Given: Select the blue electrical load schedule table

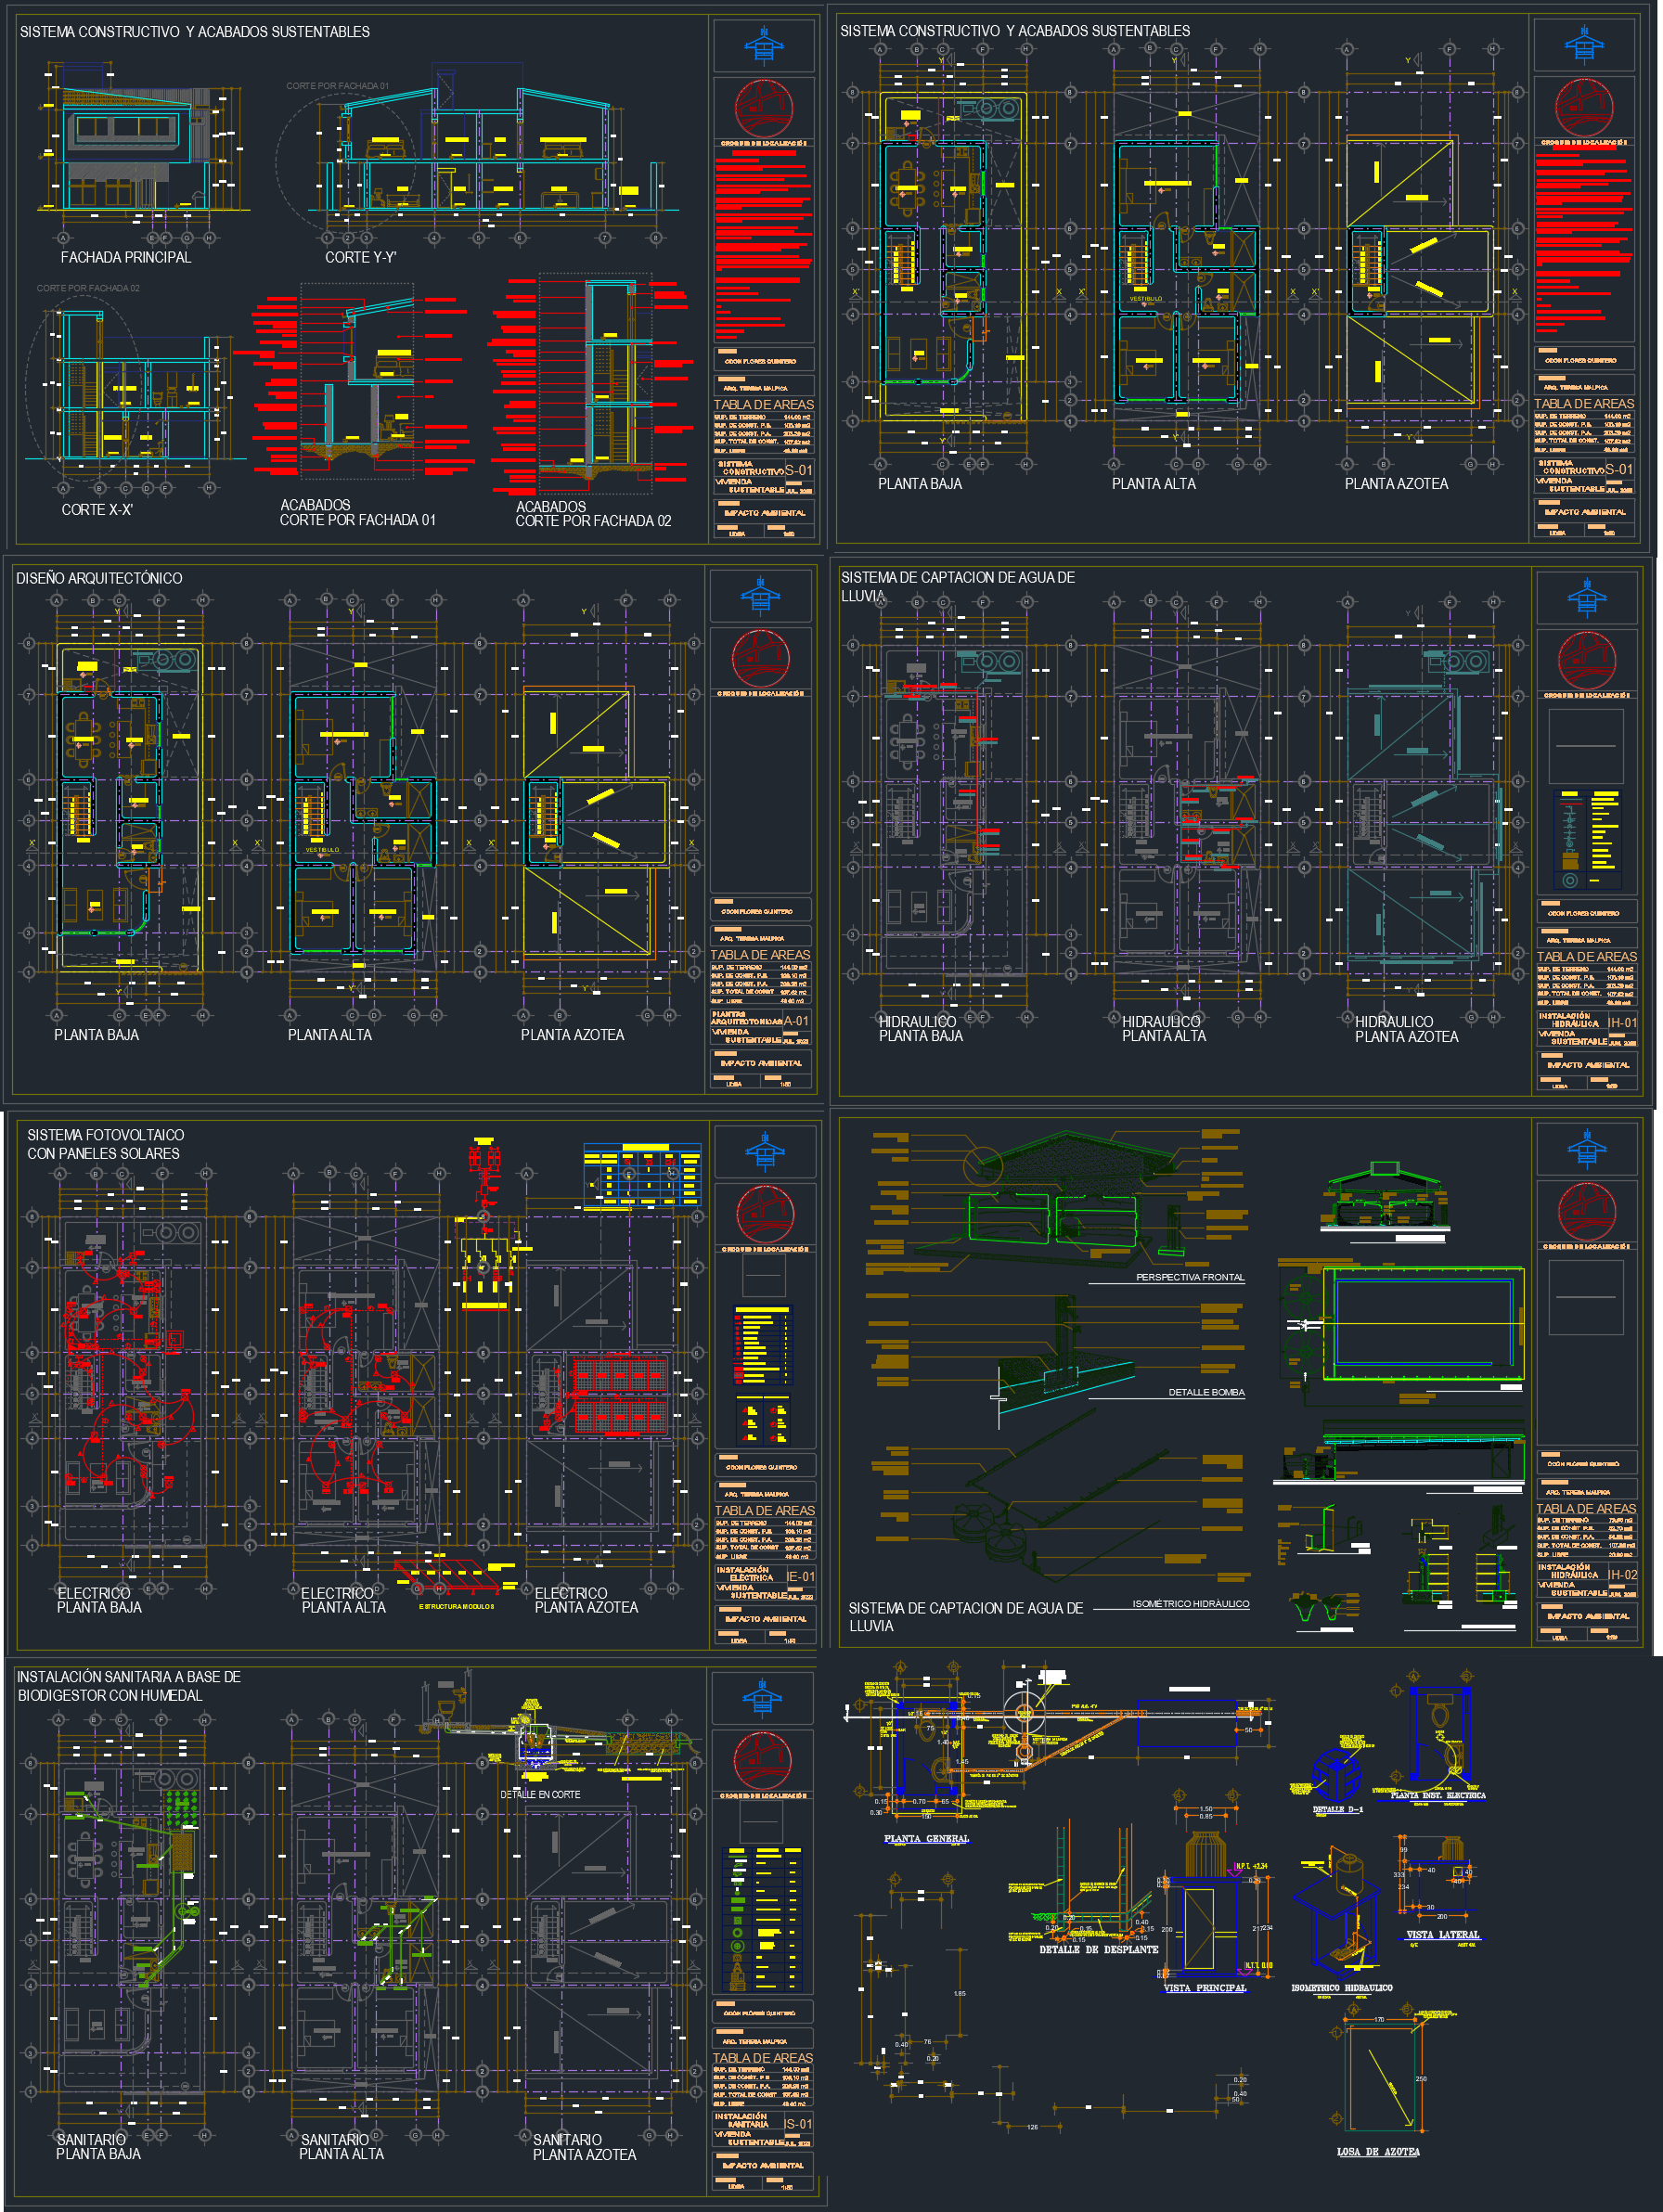Looking at the screenshot, I should (642, 1175).
